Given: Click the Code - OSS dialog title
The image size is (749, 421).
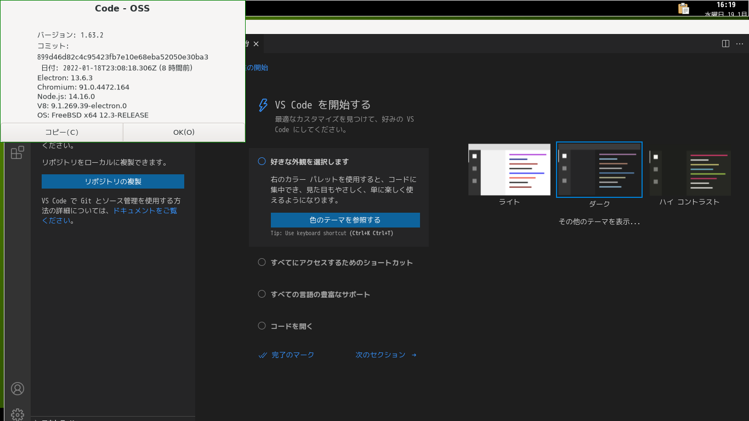Looking at the screenshot, I should pos(122,8).
